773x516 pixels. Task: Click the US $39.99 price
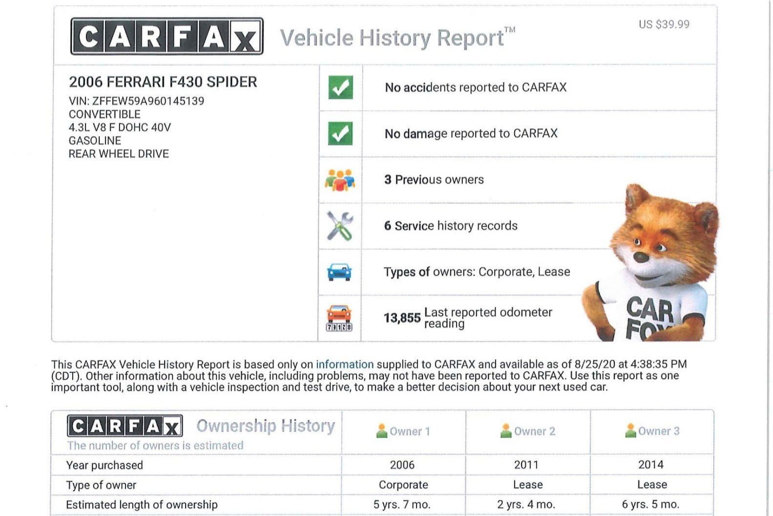click(664, 24)
